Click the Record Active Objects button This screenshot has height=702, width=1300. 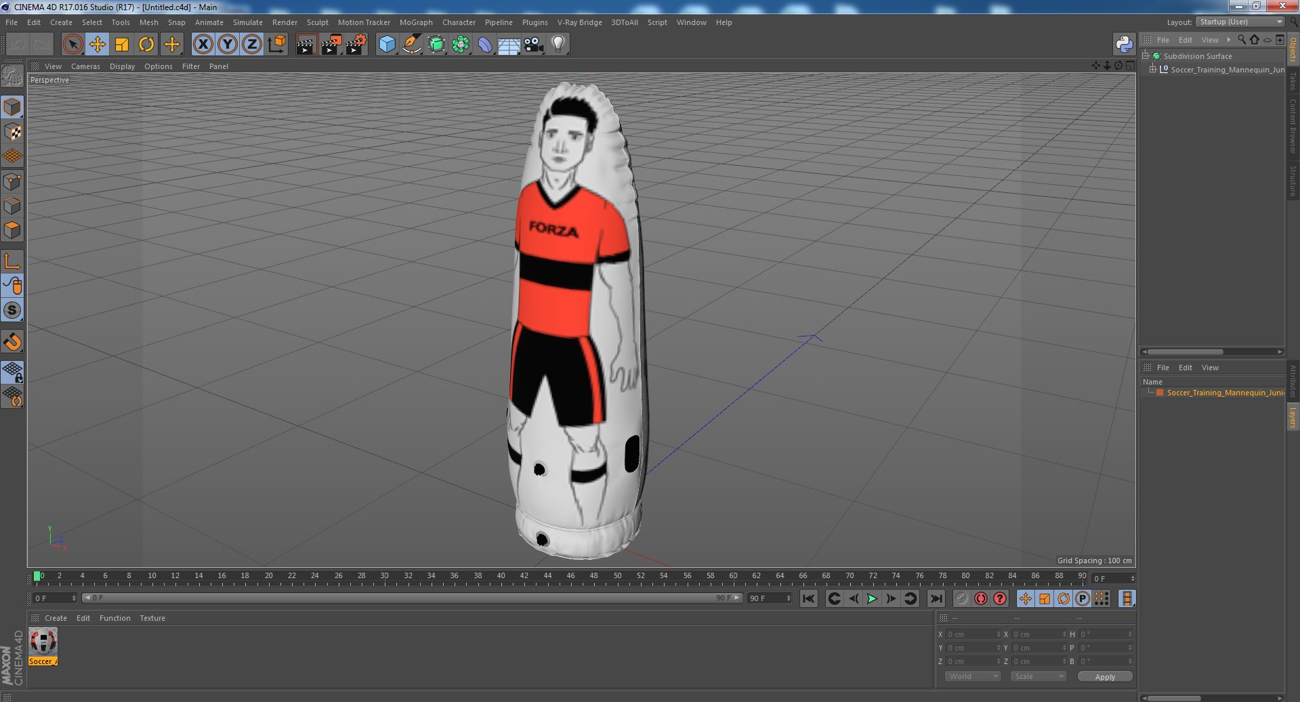[961, 598]
